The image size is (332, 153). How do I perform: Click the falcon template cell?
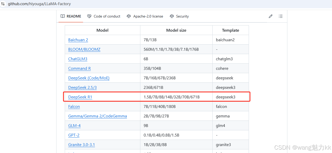pyautogui.click(x=231, y=107)
